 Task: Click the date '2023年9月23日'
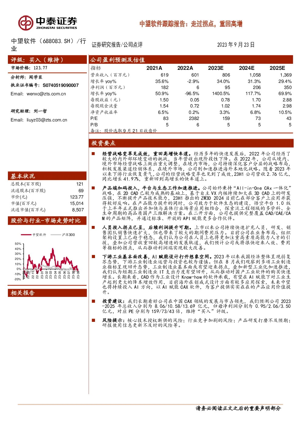pos(236,45)
